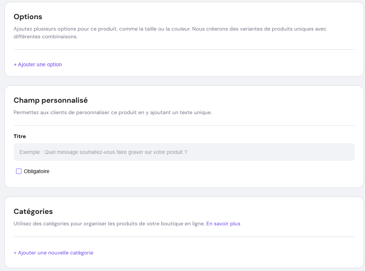Viewport: 365px width, 271px height.
Task: Click "+ Ajouter une nouvelle catégorie"
Action: point(53,253)
